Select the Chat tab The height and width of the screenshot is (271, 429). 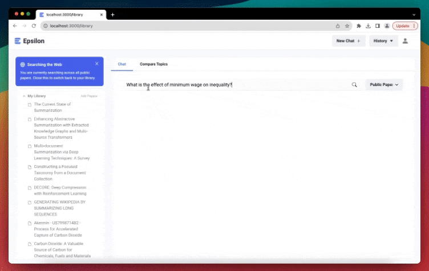(x=122, y=64)
